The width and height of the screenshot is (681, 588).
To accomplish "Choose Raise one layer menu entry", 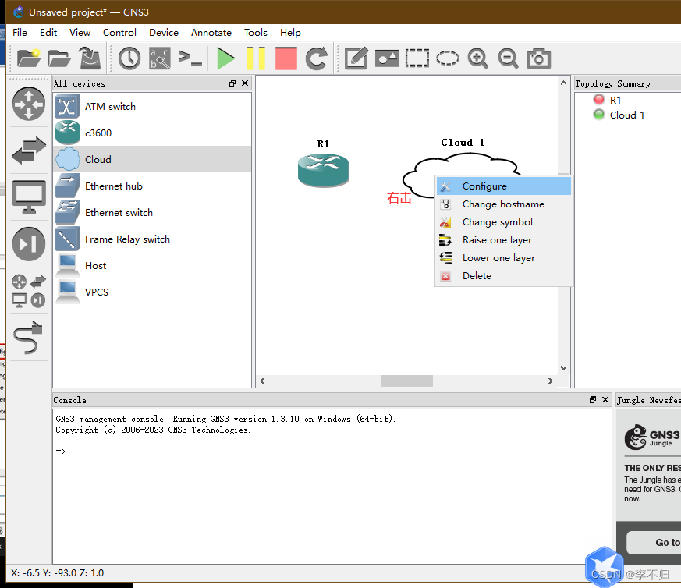I will [x=504, y=240].
